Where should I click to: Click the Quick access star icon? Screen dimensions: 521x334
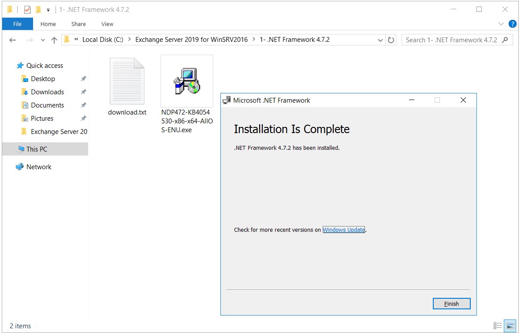click(20, 65)
